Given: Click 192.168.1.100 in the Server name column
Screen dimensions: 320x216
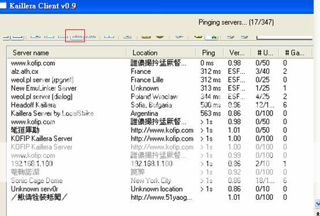Looking at the screenshot, I should pyautogui.click(x=32, y=163).
